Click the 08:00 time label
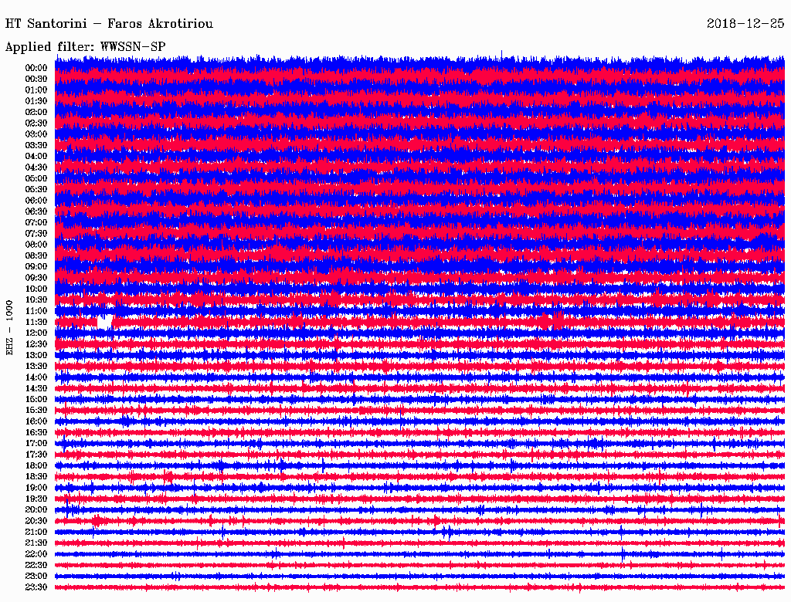This screenshot has width=791, height=602. (x=36, y=245)
